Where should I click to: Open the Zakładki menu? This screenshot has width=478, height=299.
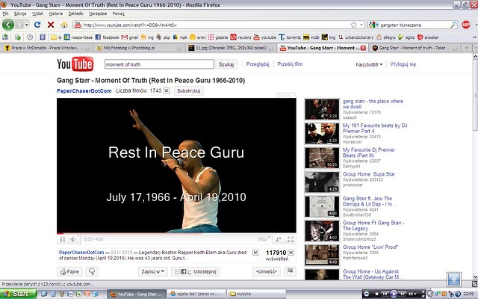pos(76,13)
